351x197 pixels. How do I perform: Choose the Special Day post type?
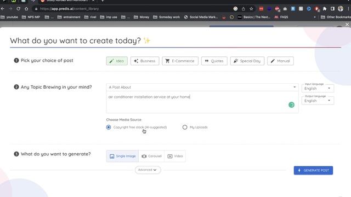(247, 61)
